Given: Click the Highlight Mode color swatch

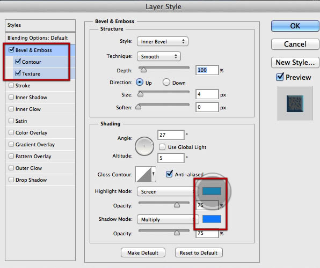Looking at the screenshot, I should 212,191.
